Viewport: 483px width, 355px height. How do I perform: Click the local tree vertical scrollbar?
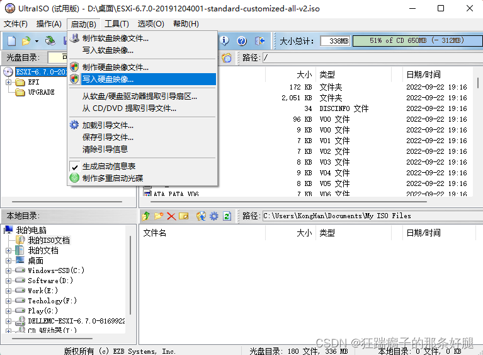pyautogui.click(x=130, y=276)
